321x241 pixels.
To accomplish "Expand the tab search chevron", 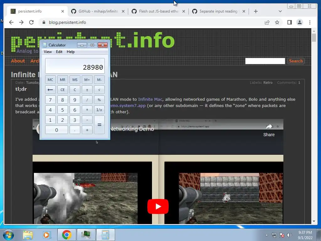I will pos(280,11).
